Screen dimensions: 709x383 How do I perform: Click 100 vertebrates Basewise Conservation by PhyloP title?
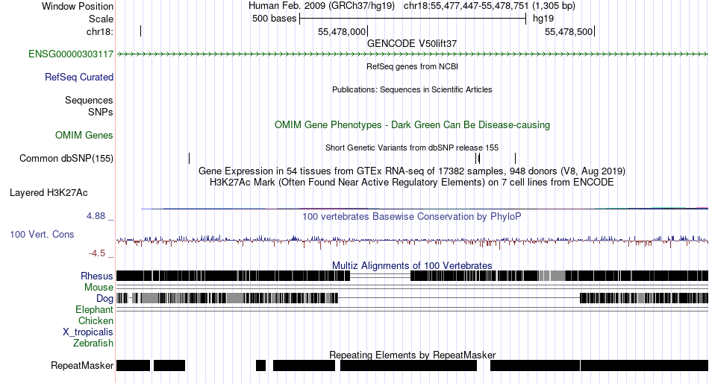[412, 217]
